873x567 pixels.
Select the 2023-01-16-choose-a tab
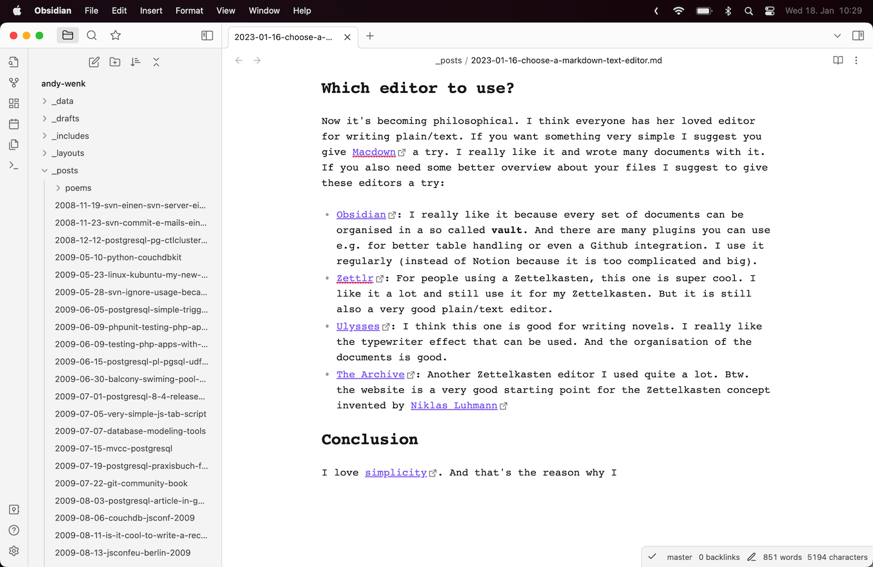coord(283,37)
